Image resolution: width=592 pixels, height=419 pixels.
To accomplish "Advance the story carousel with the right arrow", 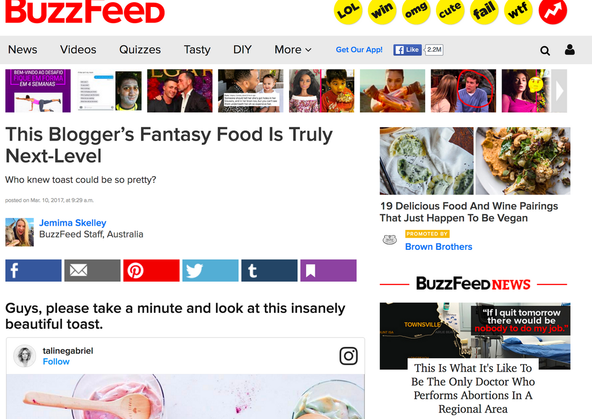I will (559, 90).
